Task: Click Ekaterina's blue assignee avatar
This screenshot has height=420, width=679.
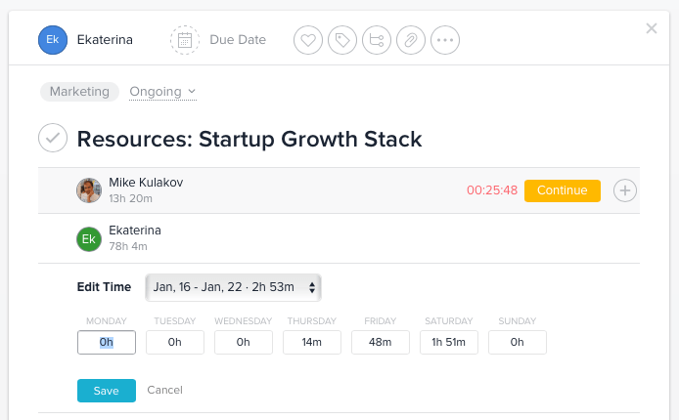Action: click(x=53, y=40)
